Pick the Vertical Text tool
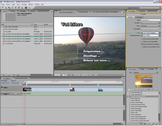The image size is (162, 126). (19, 8)
